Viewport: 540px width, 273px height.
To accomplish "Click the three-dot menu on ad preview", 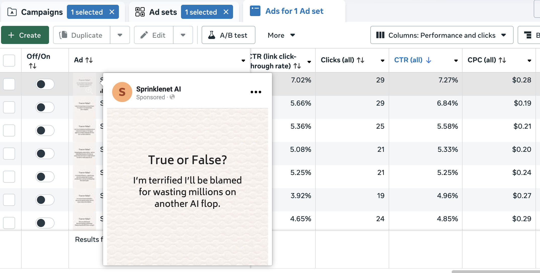I will 256,92.
